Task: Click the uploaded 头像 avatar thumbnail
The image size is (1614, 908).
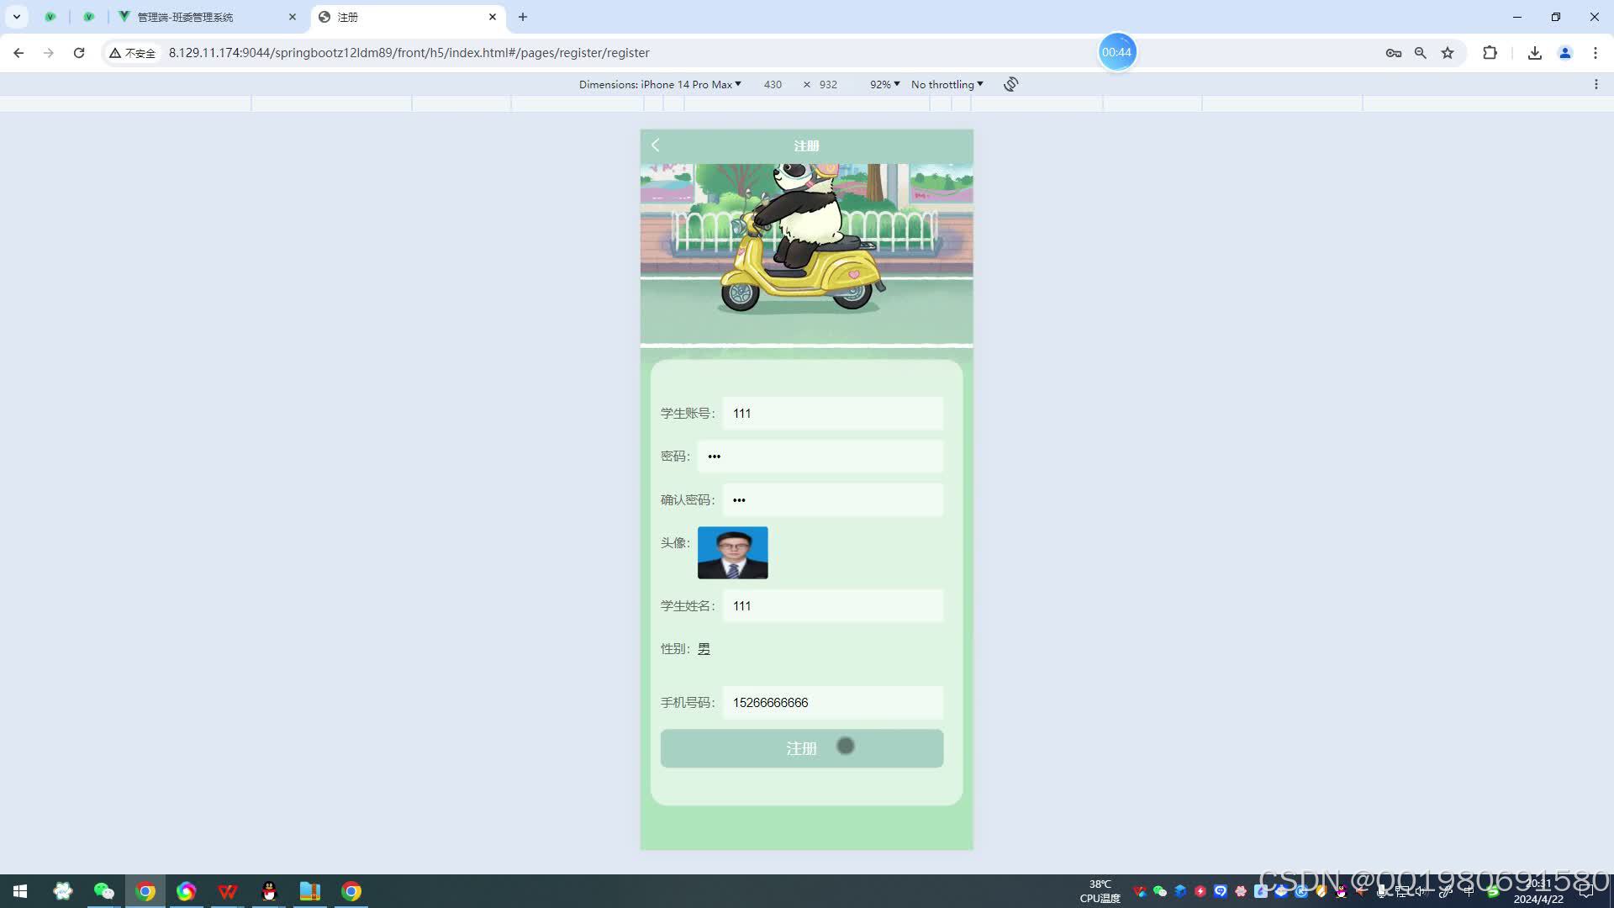Action: (732, 552)
